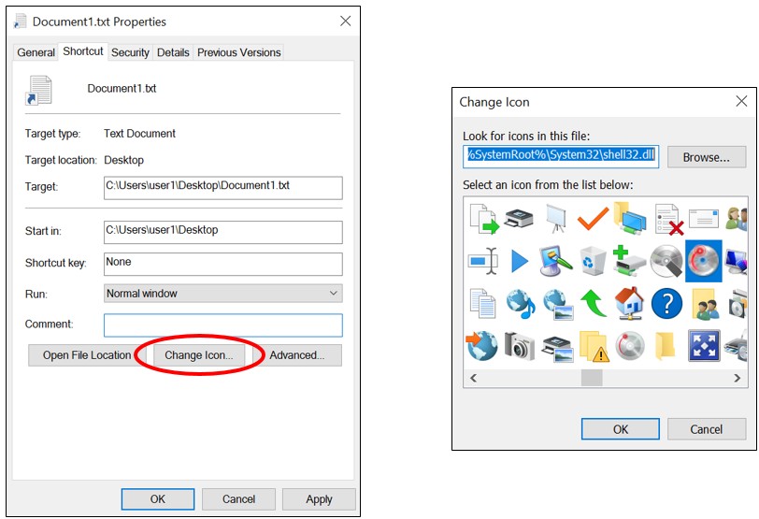Cancel the Document1.txt Properties dialog
The image size is (759, 519).
[238, 499]
